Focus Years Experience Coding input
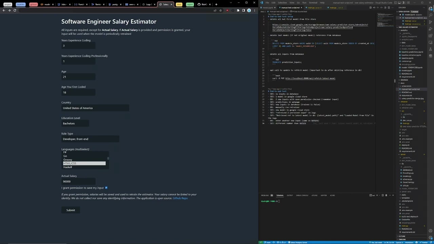Screen dimensions: 434x244 click(x=78, y=46)
